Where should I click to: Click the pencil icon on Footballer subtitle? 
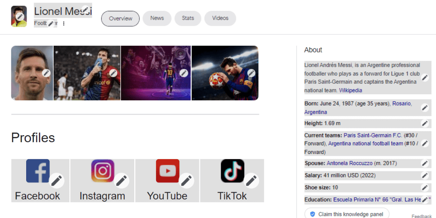click(x=50, y=24)
